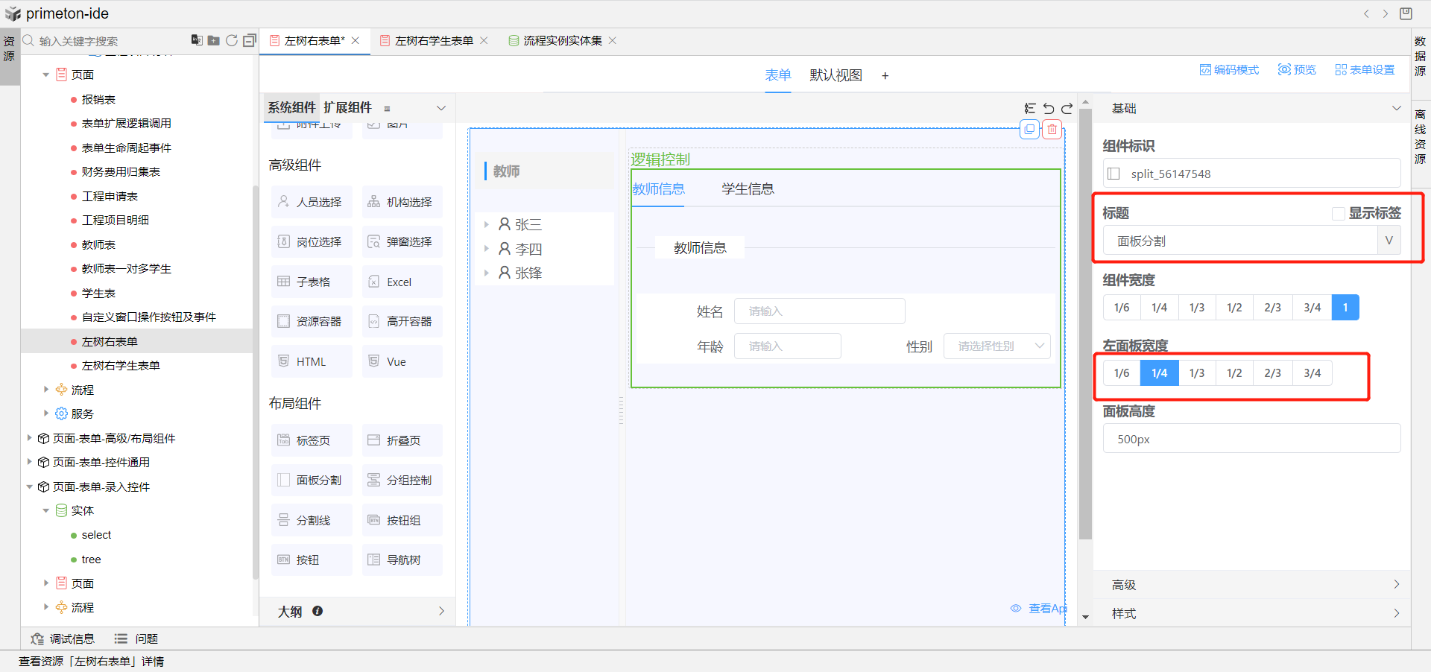Image resolution: width=1431 pixels, height=672 pixels.
Task: Enable the 显示标签 checkbox
Action: point(1338,214)
